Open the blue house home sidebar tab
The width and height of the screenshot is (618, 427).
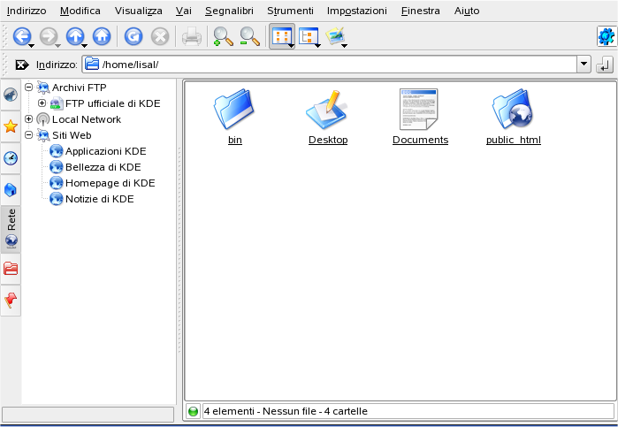[x=11, y=190]
